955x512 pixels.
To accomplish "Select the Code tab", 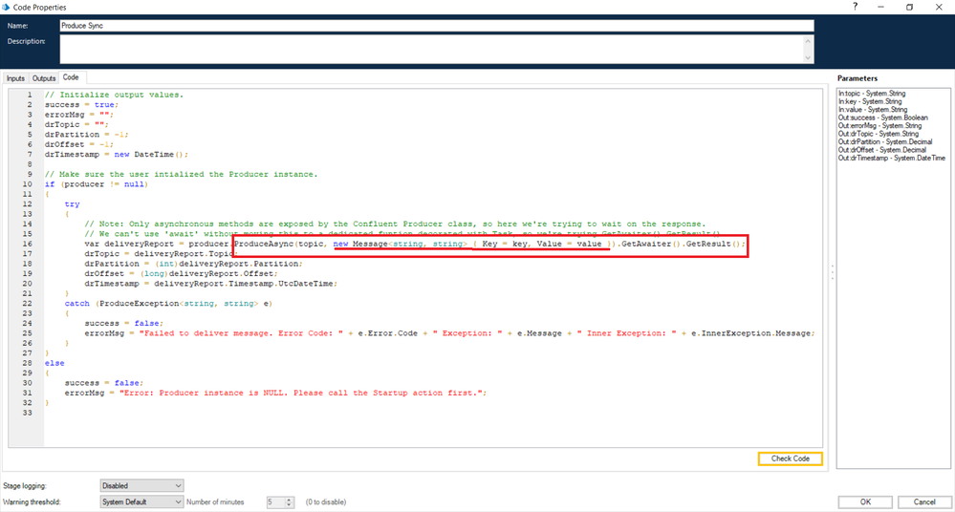I will (x=71, y=77).
